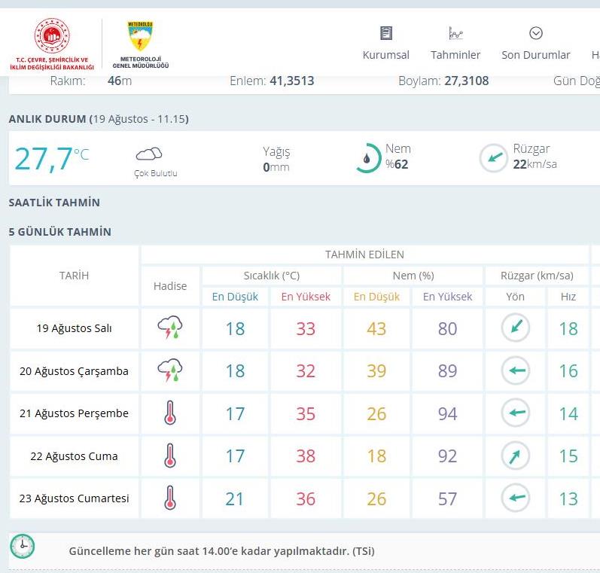Viewport: 600px width, 573px height.
Task: Open the Son Durumlar menu
Action: [x=535, y=43]
